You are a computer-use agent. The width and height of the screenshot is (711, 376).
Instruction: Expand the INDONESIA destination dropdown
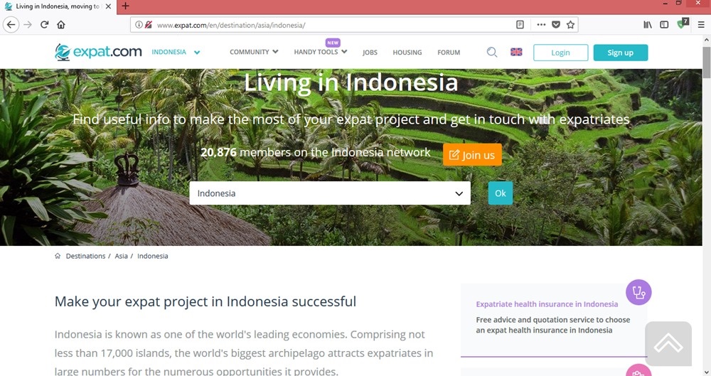[x=176, y=52]
